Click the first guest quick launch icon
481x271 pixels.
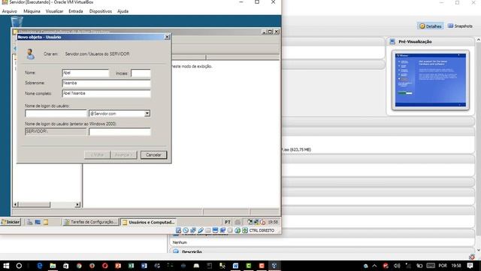point(30,222)
